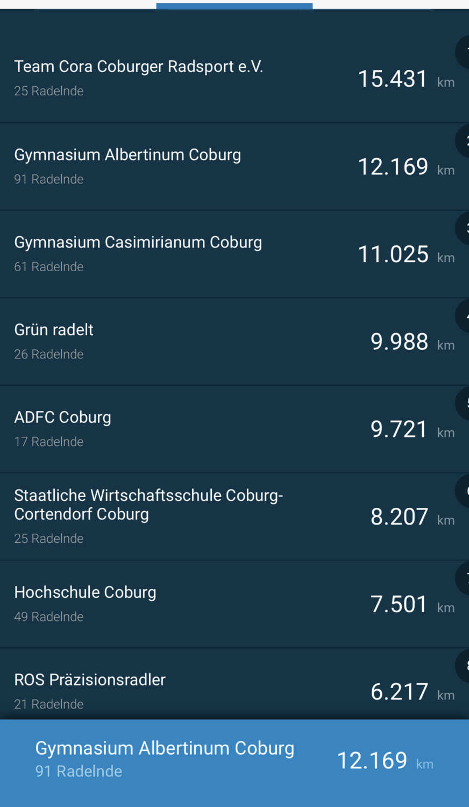Click the rank badge beside Team Cora
Screen dimensions: 469x807
pos(463,52)
